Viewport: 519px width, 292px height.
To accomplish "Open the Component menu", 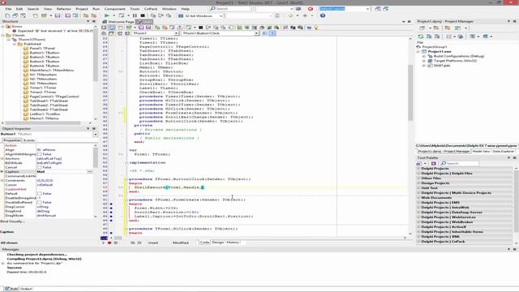I will [x=114, y=9].
